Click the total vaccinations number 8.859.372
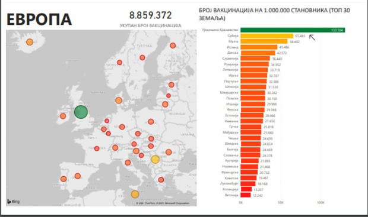Viewport: 368px width, 217px height. [150, 15]
